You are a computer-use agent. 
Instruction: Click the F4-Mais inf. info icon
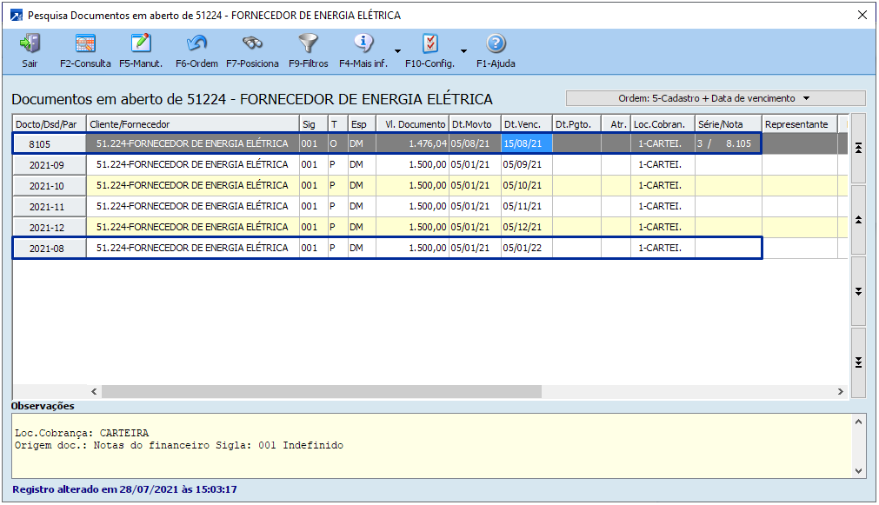(x=363, y=43)
